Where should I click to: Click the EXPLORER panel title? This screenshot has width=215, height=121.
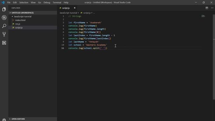tap(16, 8)
